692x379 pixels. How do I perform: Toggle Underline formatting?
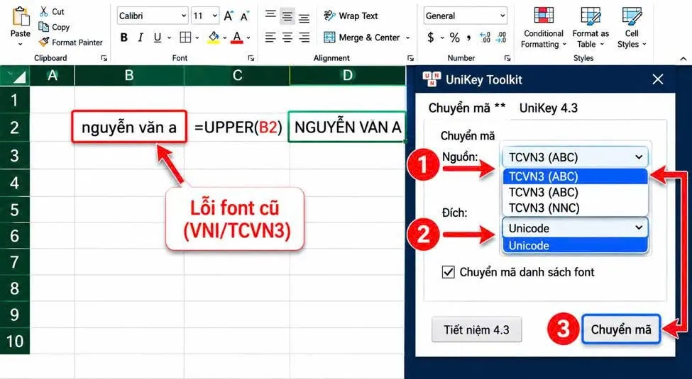pos(157,38)
